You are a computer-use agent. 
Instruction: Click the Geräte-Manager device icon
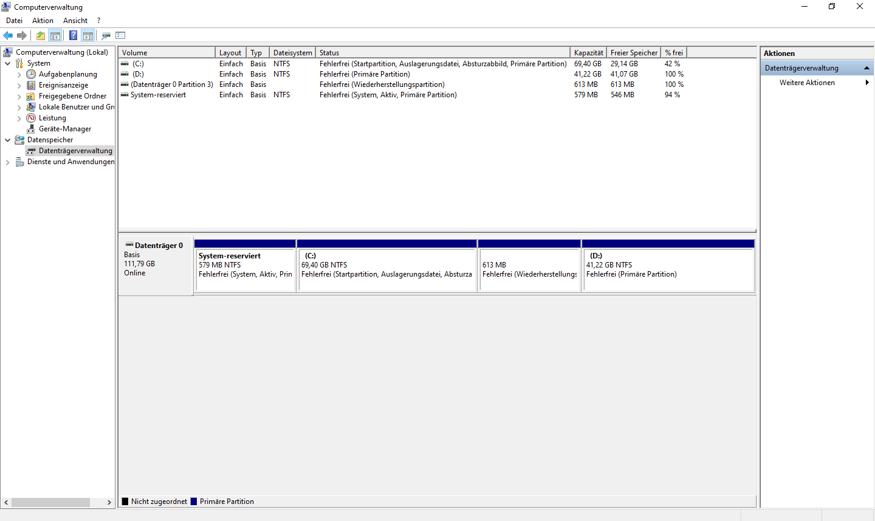(x=31, y=129)
